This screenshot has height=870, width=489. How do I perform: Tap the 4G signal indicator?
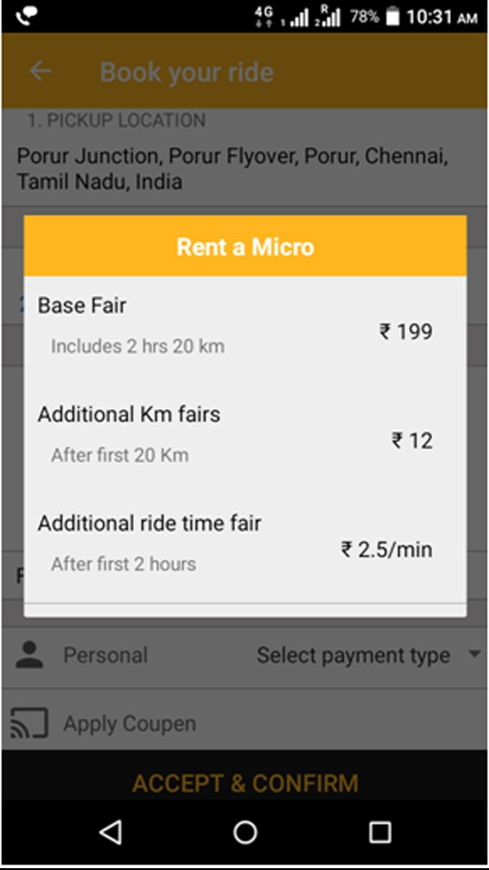[x=264, y=16]
